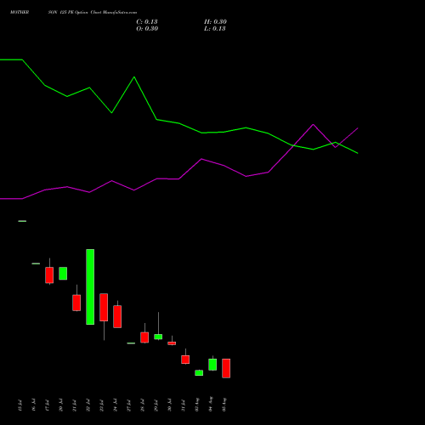Image resolution: width=425 pixels, height=425 pixels.
Task: Click the close value 'C: 0.13'
Action: [x=147, y=22]
